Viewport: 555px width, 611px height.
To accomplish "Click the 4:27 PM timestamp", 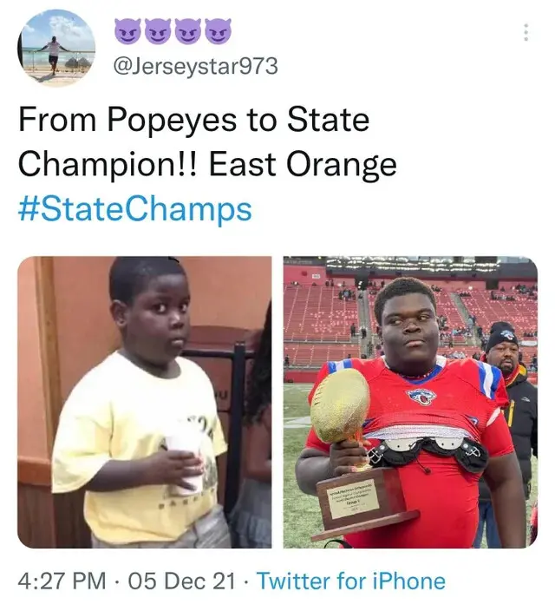I will tap(62, 581).
